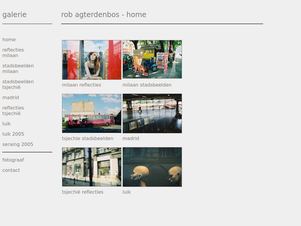Open the madrid dark hall thumbnail
The width and height of the screenshot is (301, 226).
152,113
